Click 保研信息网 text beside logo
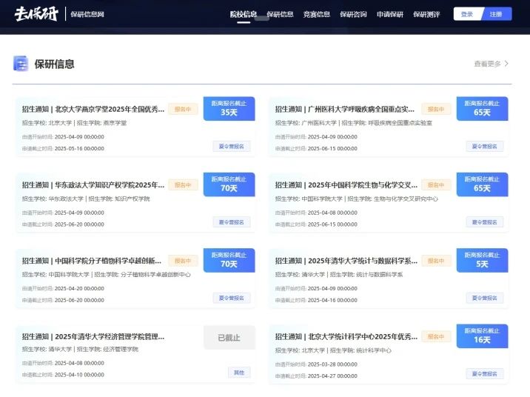 [x=87, y=14]
